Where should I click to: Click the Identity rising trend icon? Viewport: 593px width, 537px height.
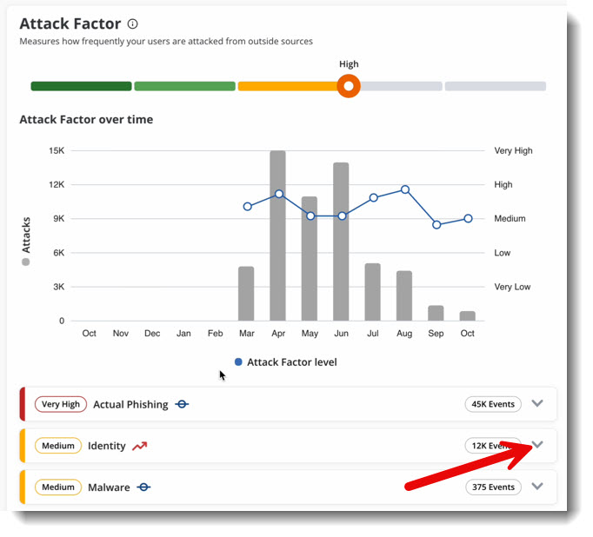(140, 446)
